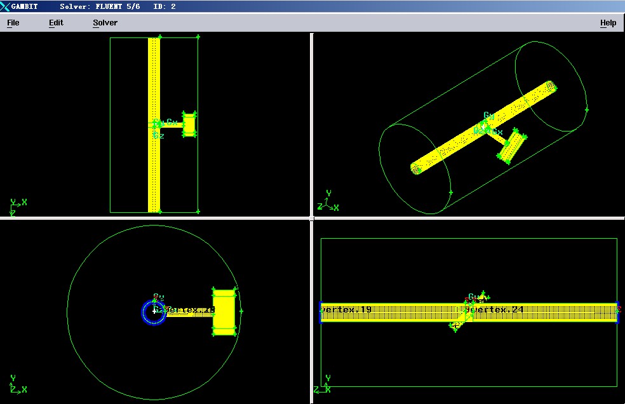The width and height of the screenshot is (625, 404).
Task: Click the axis triad in top-left viewport
Action: [16, 206]
